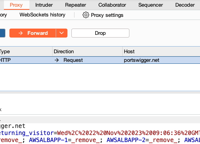Image resolution: width=200 pixels, height=144 pixels.
Task: Click the _remove_ value of AWSALBAPP-2
Action: coord(163,140)
